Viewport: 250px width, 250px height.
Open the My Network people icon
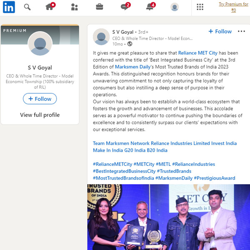pos(75,7)
